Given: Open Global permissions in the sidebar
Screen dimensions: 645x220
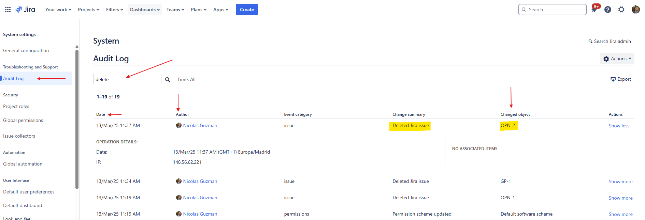Looking at the screenshot, I should (x=23, y=120).
